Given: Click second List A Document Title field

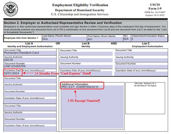Looking at the screenshot, I should point(30,81).
